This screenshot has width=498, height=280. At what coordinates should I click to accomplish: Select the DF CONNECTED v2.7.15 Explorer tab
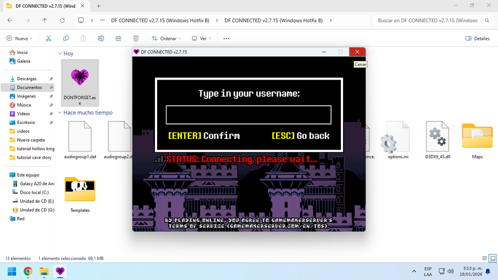[x=45, y=6]
